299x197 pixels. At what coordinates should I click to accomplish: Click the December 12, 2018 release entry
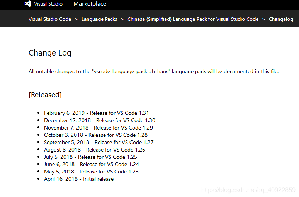[100, 121]
